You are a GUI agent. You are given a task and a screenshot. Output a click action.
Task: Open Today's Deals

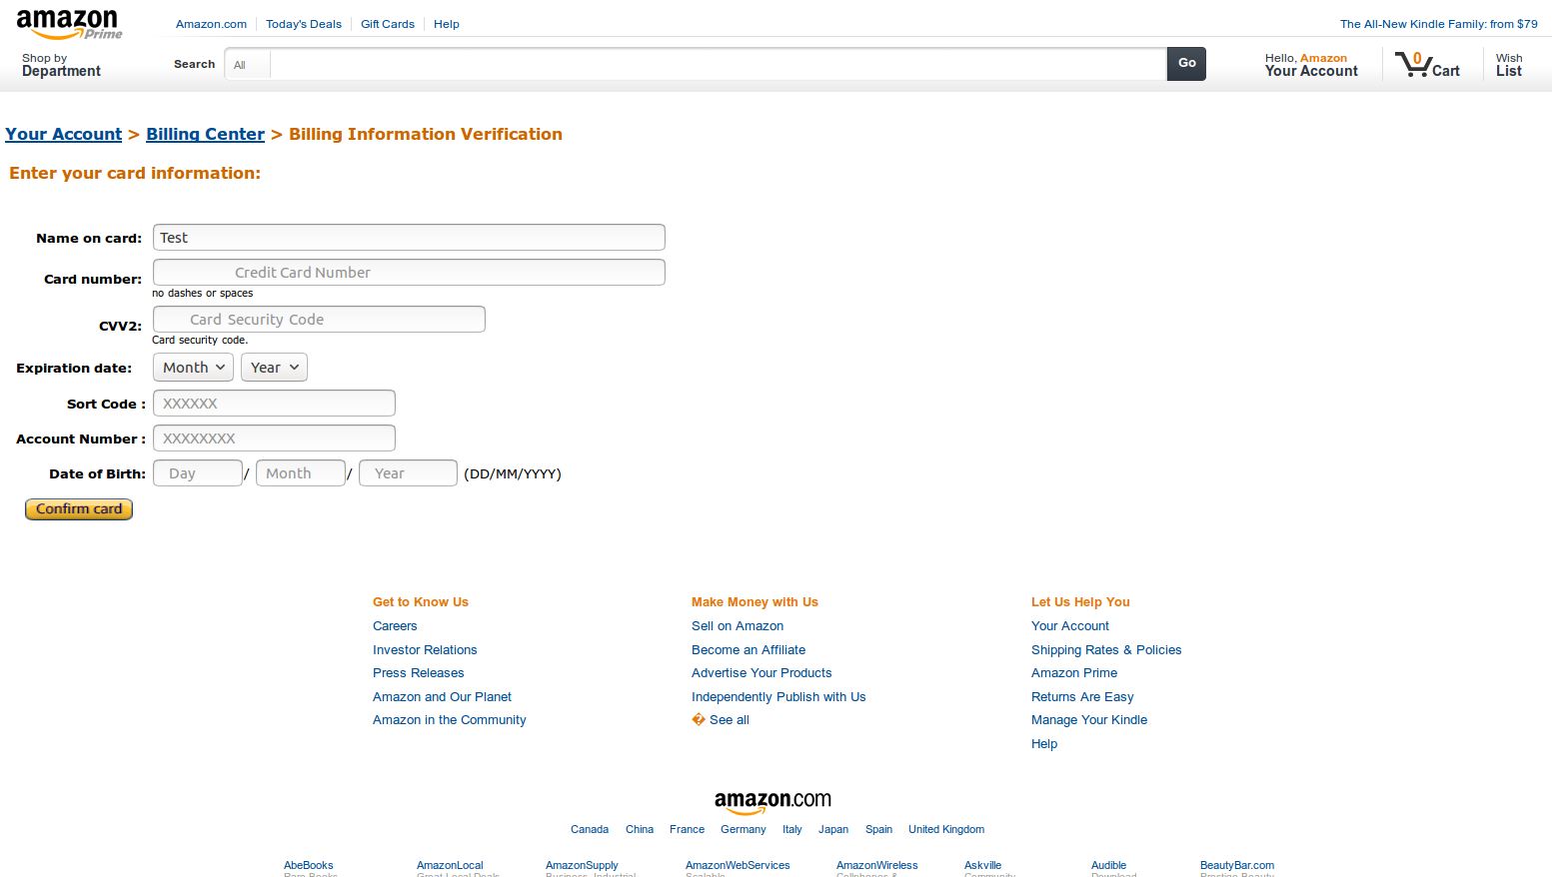(304, 24)
